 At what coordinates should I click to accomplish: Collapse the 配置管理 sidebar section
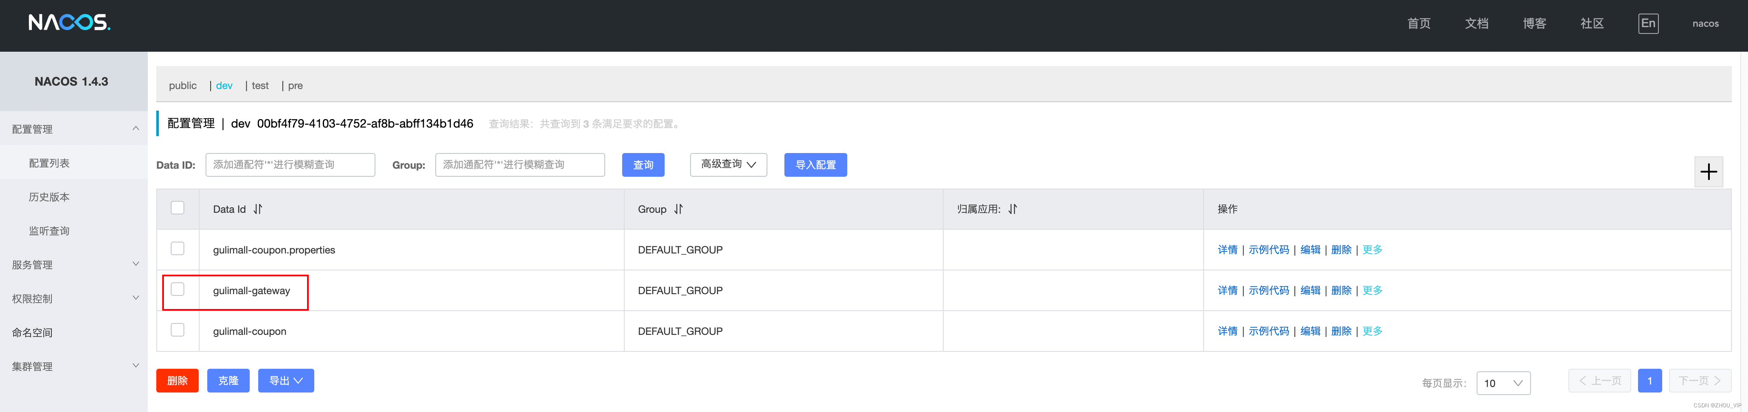(74, 129)
